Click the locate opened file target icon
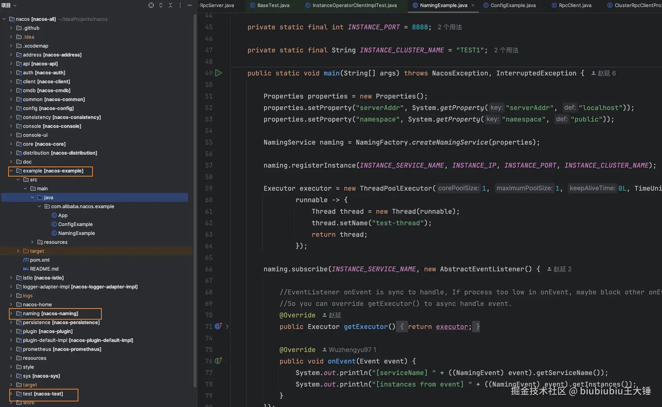 pos(151,5)
